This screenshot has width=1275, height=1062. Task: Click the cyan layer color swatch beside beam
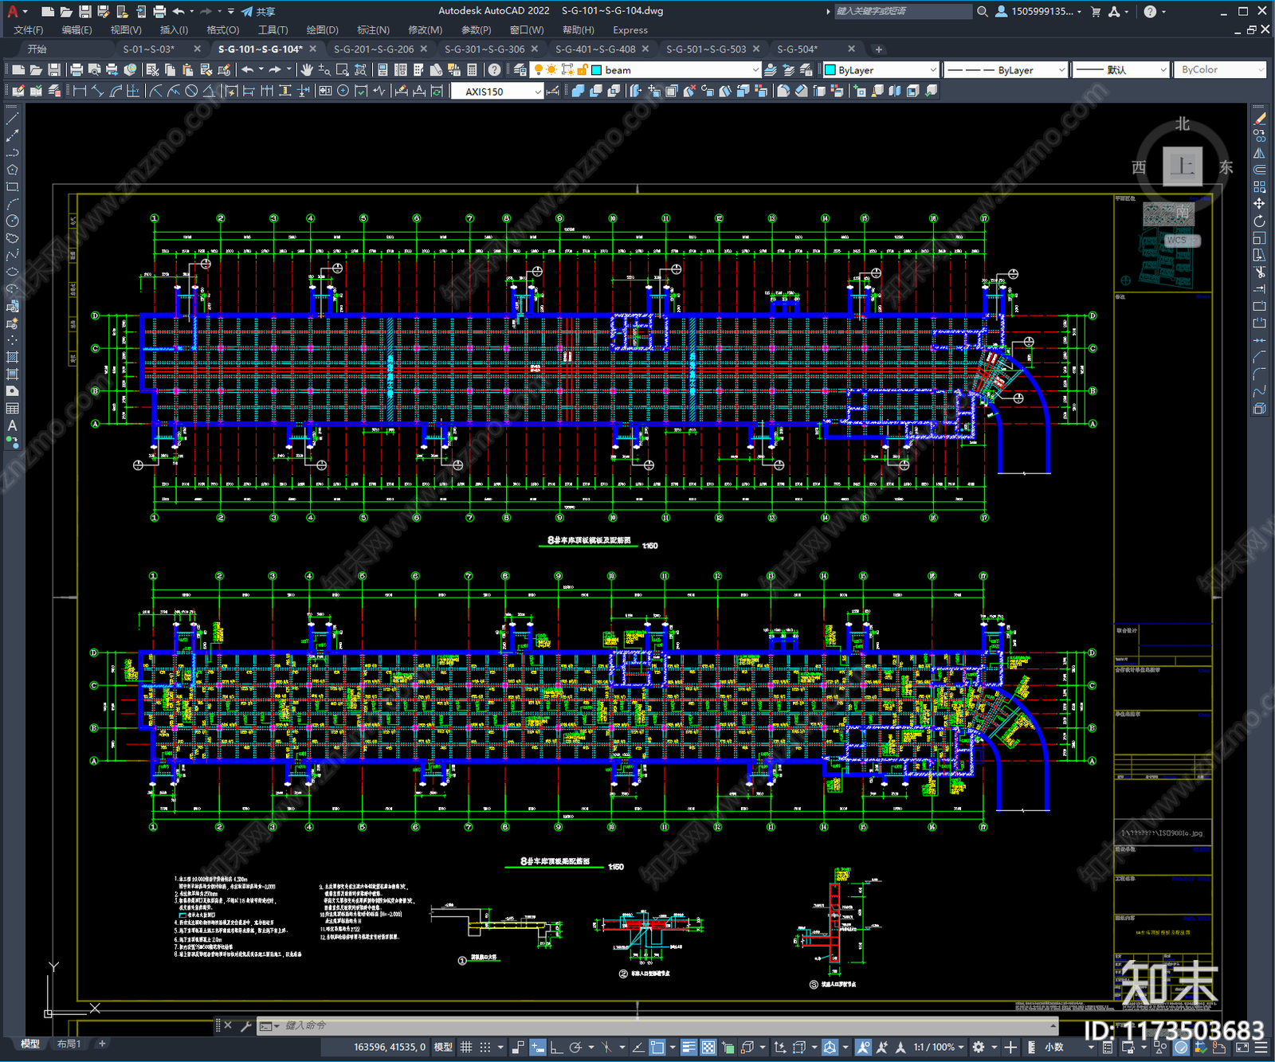[x=596, y=70]
